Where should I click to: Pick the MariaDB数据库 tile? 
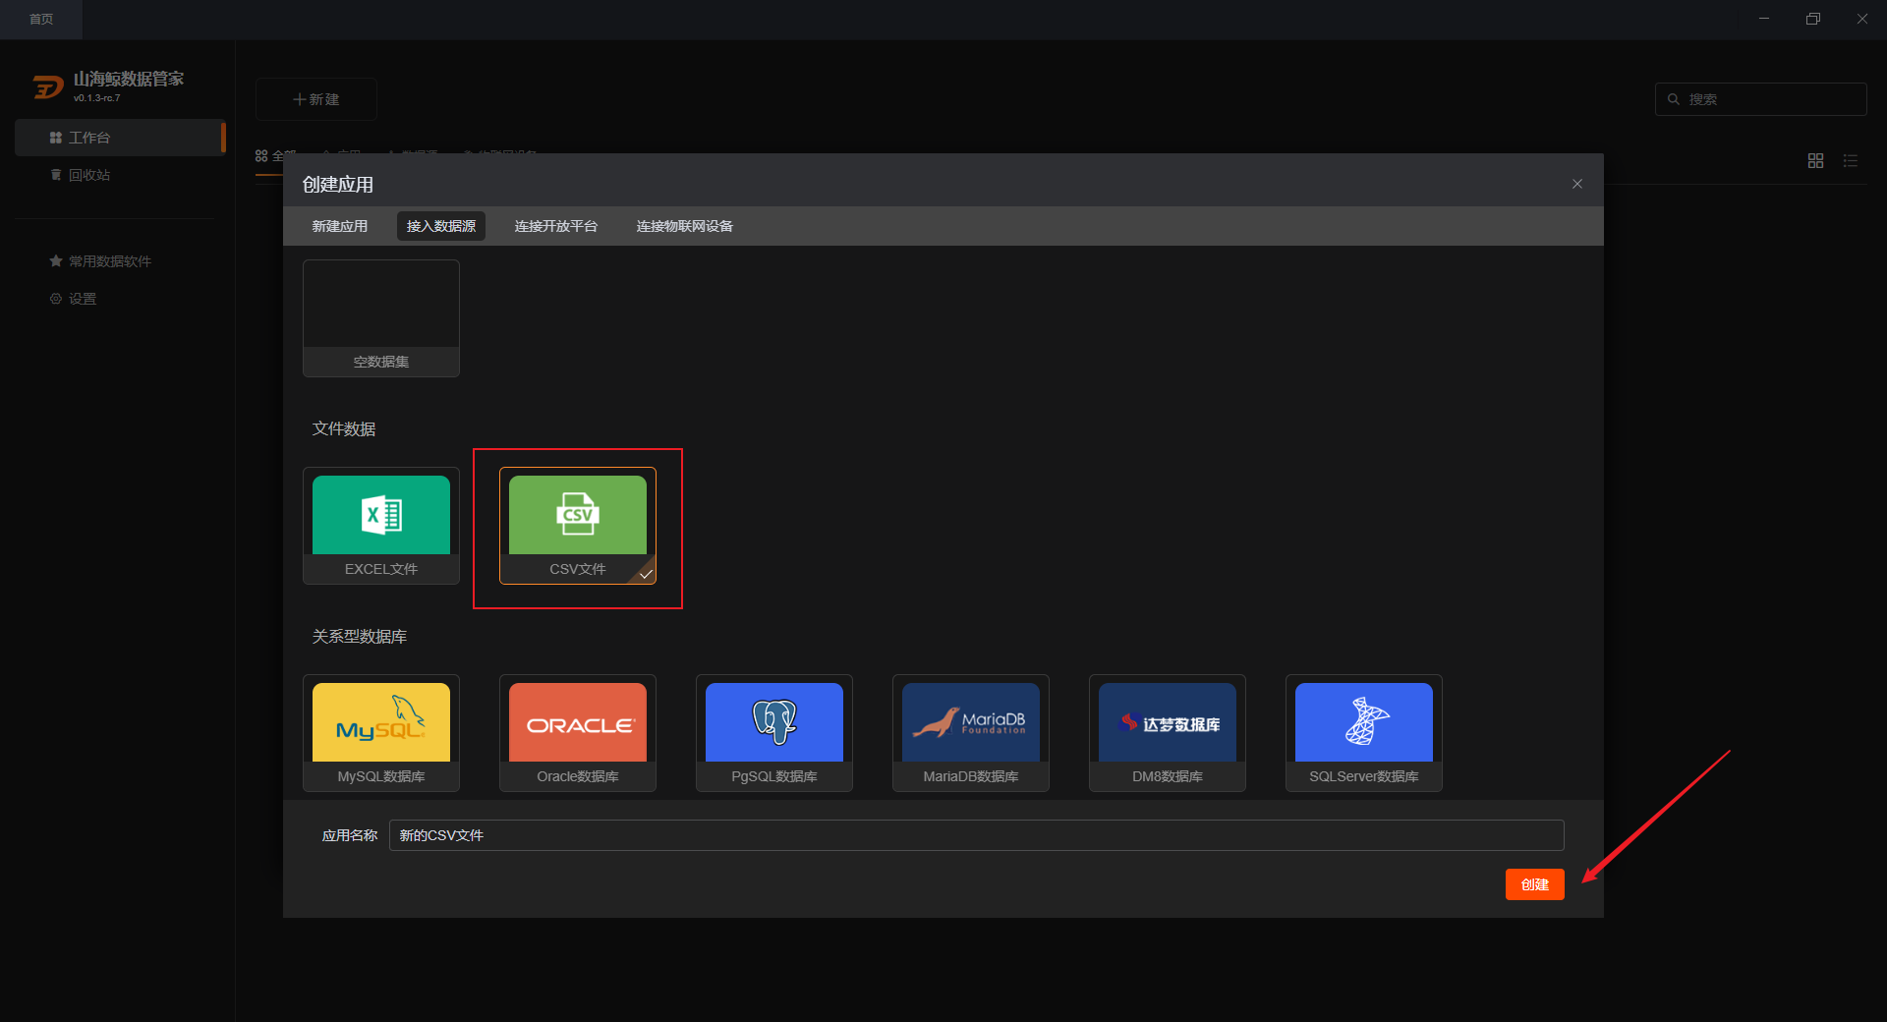coord(971,733)
